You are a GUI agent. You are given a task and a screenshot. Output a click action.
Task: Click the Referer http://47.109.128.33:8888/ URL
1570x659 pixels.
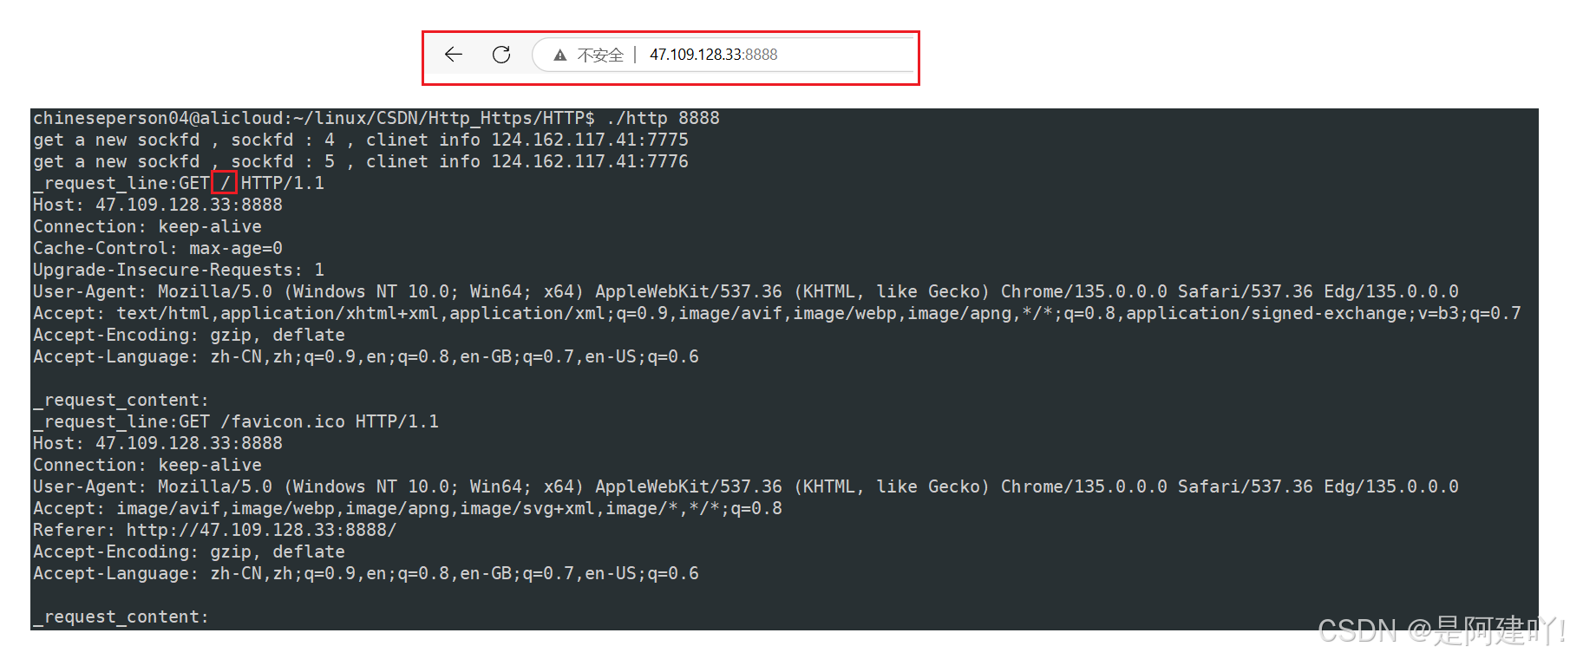tap(261, 530)
